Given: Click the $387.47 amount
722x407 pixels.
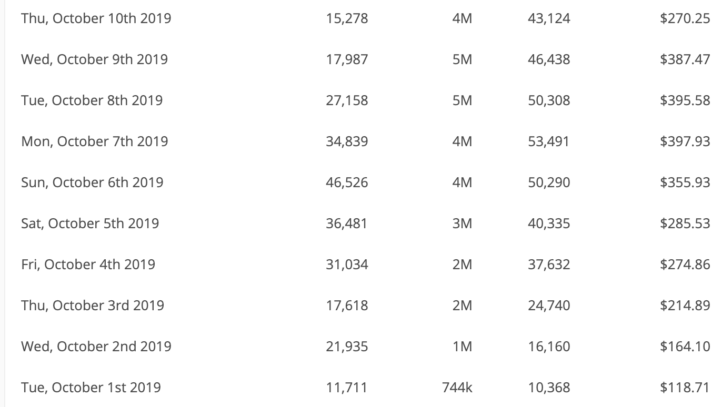Looking at the screenshot, I should (x=685, y=59).
